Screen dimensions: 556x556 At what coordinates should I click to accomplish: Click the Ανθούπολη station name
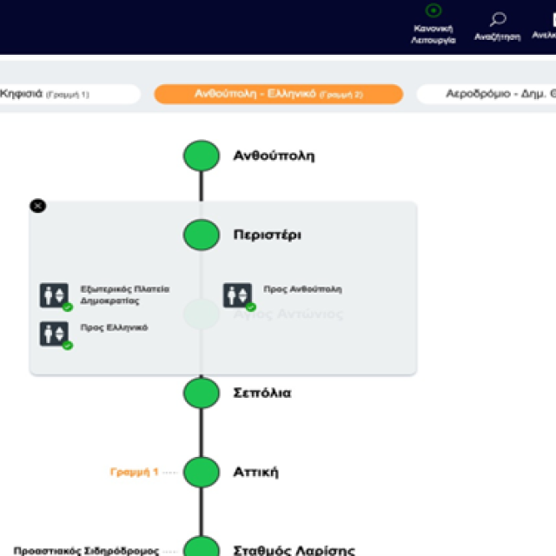pos(274,156)
